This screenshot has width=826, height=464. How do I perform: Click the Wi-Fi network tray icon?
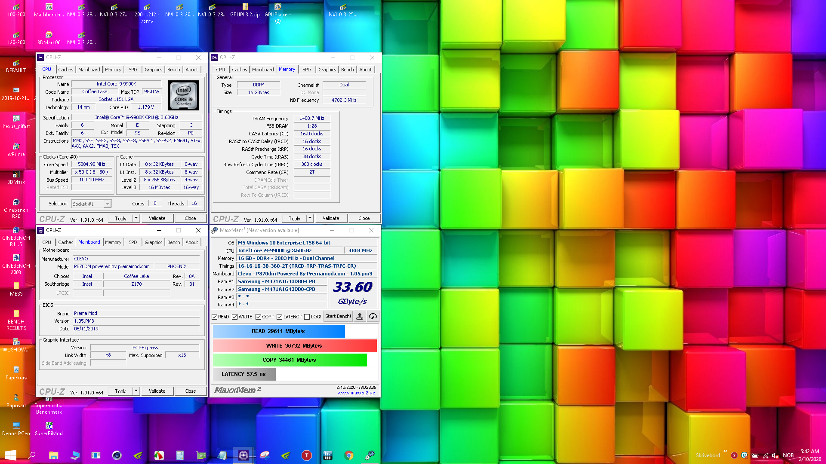(765, 455)
